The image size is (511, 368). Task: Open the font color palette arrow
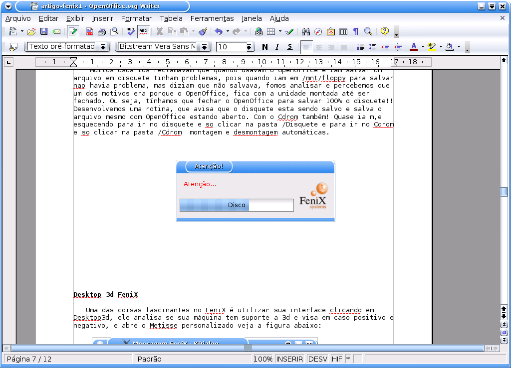pos(423,47)
